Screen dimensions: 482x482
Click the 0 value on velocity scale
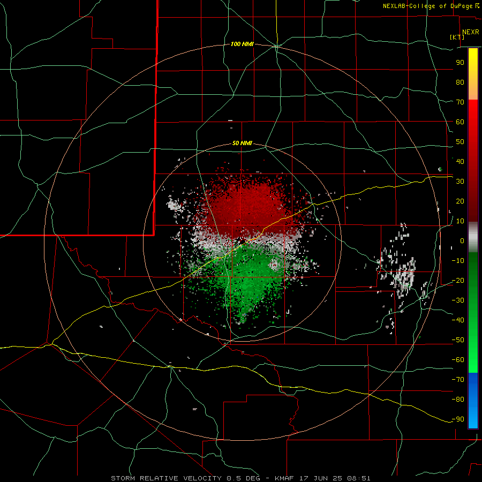pyautogui.click(x=462, y=241)
